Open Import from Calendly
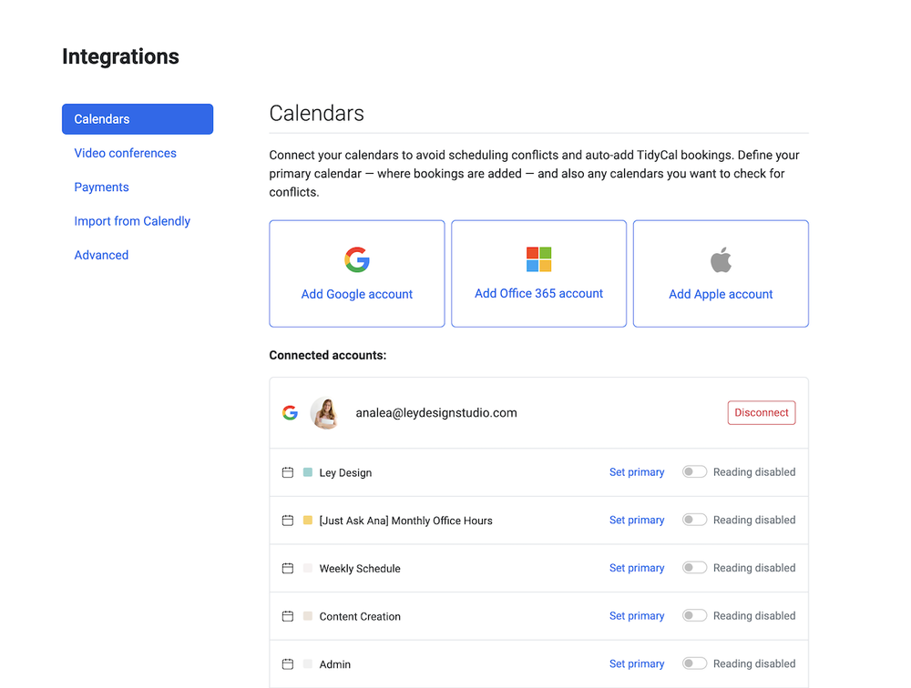911x688 pixels. click(x=132, y=220)
